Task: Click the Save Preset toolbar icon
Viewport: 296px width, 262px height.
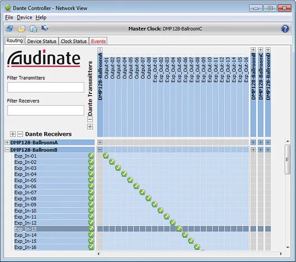Action: [33, 29]
